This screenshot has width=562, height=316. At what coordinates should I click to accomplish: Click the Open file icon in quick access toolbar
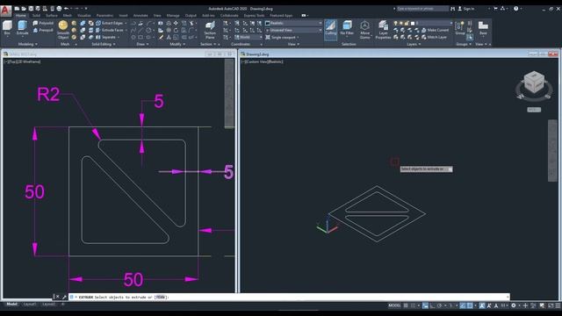(x=24, y=9)
